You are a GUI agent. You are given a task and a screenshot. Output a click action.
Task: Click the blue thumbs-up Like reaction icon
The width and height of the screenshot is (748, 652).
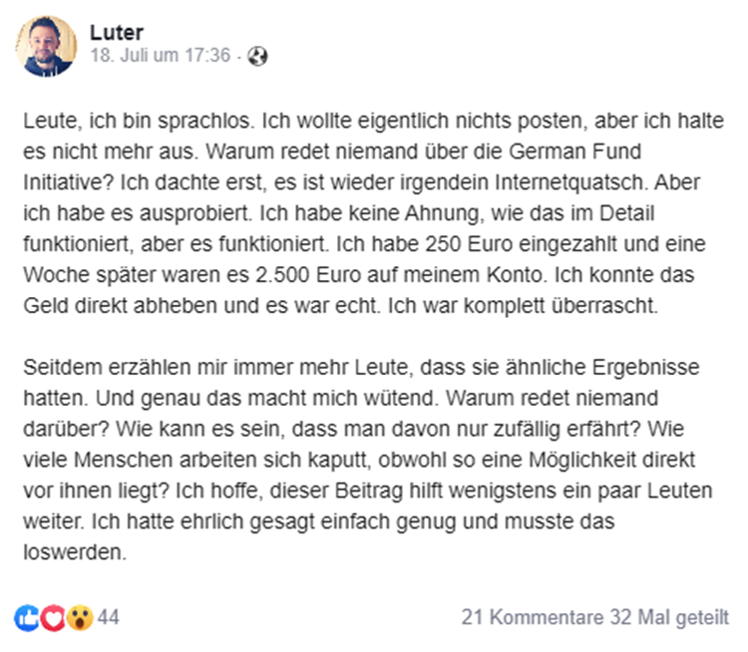(x=27, y=618)
